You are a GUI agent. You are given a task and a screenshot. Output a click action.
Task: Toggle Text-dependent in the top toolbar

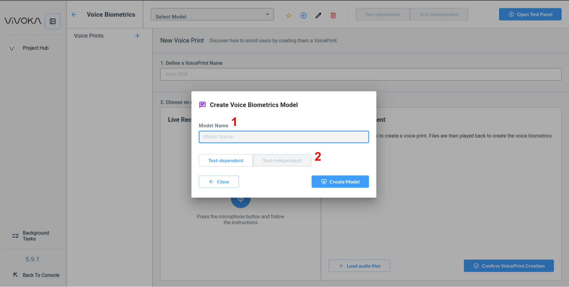coord(383,14)
